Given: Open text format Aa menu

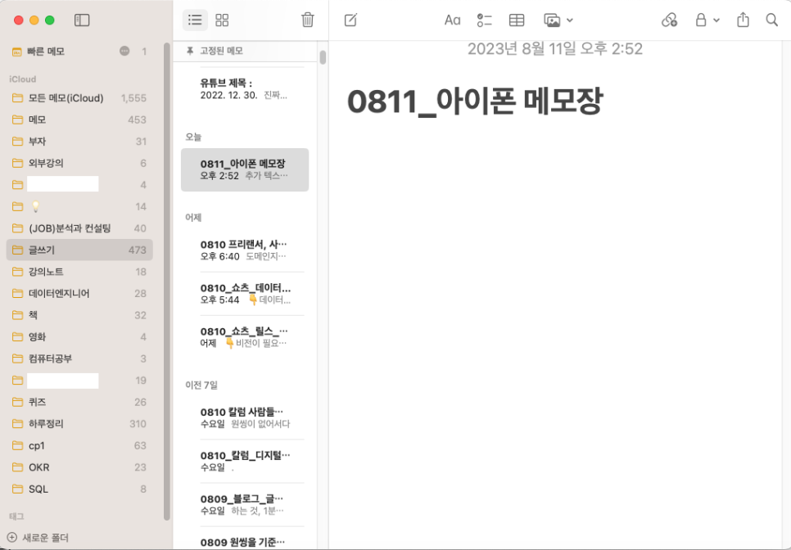Looking at the screenshot, I should (x=452, y=20).
